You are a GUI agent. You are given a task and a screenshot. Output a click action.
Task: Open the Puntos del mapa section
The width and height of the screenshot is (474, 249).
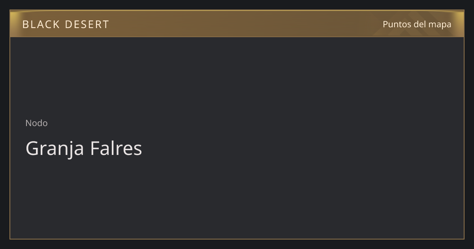(417, 24)
